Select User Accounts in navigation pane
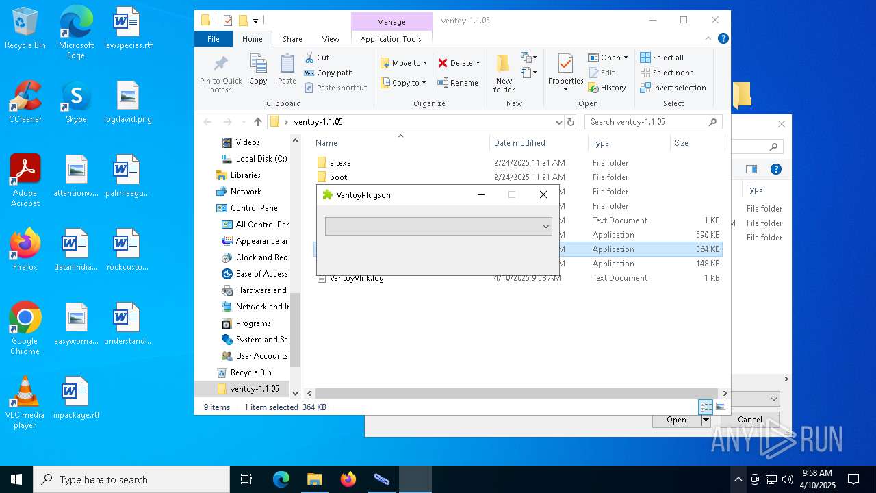 point(261,356)
